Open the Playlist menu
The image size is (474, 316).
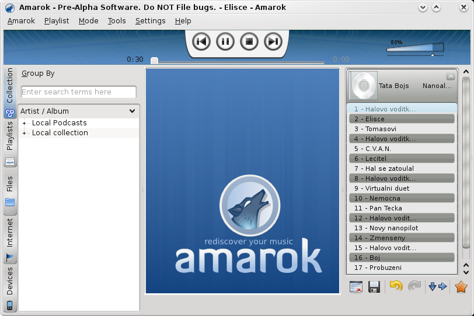tap(57, 21)
